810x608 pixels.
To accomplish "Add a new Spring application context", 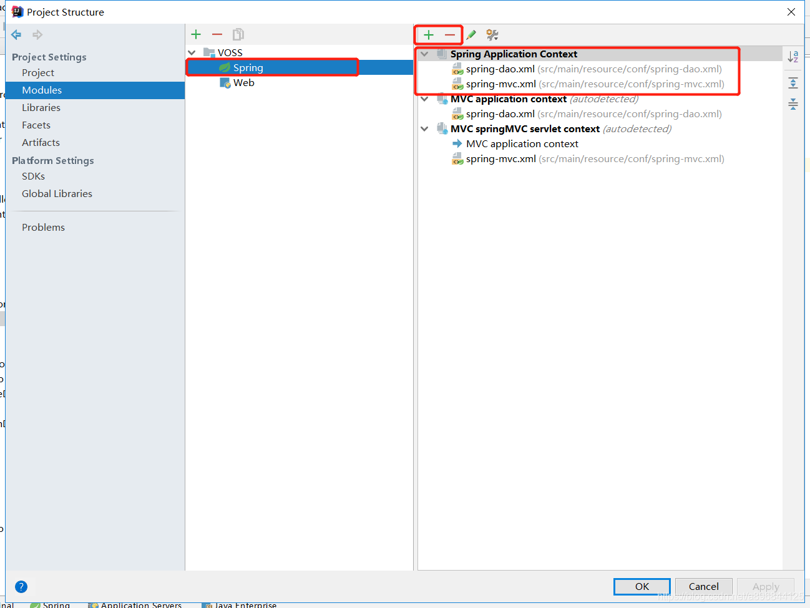I will [429, 35].
